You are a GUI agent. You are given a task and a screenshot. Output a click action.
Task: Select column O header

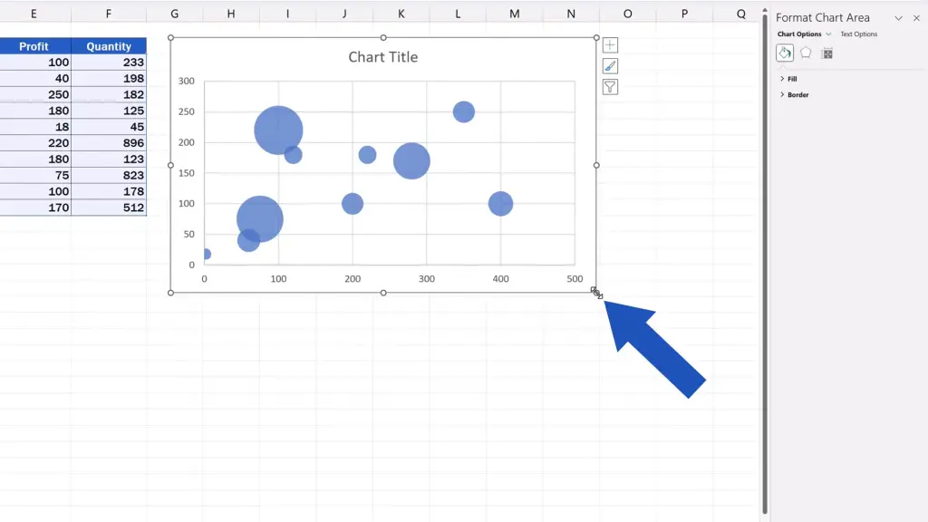(x=627, y=14)
